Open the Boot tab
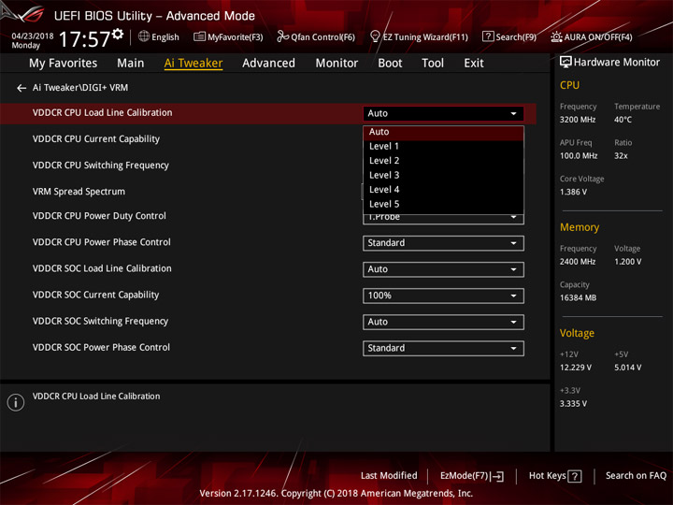This screenshot has height=505, width=673. pos(390,64)
